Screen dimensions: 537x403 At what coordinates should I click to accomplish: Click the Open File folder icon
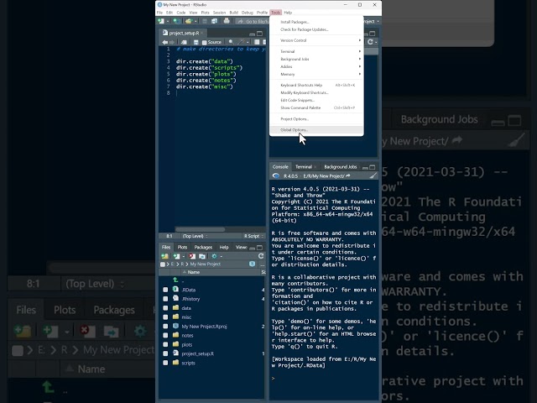(x=188, y=21)
